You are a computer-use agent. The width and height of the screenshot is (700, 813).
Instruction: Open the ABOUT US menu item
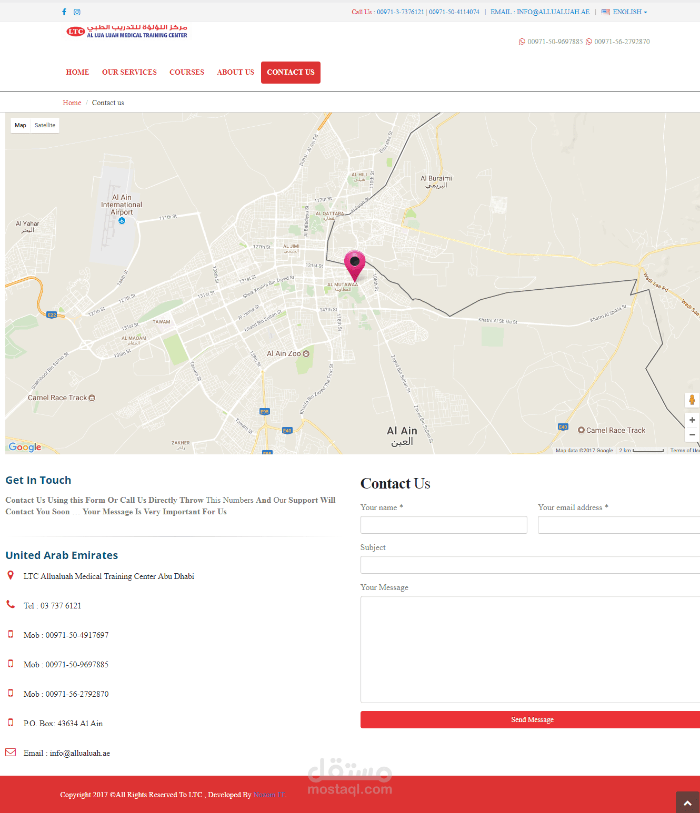coord(235,72)
